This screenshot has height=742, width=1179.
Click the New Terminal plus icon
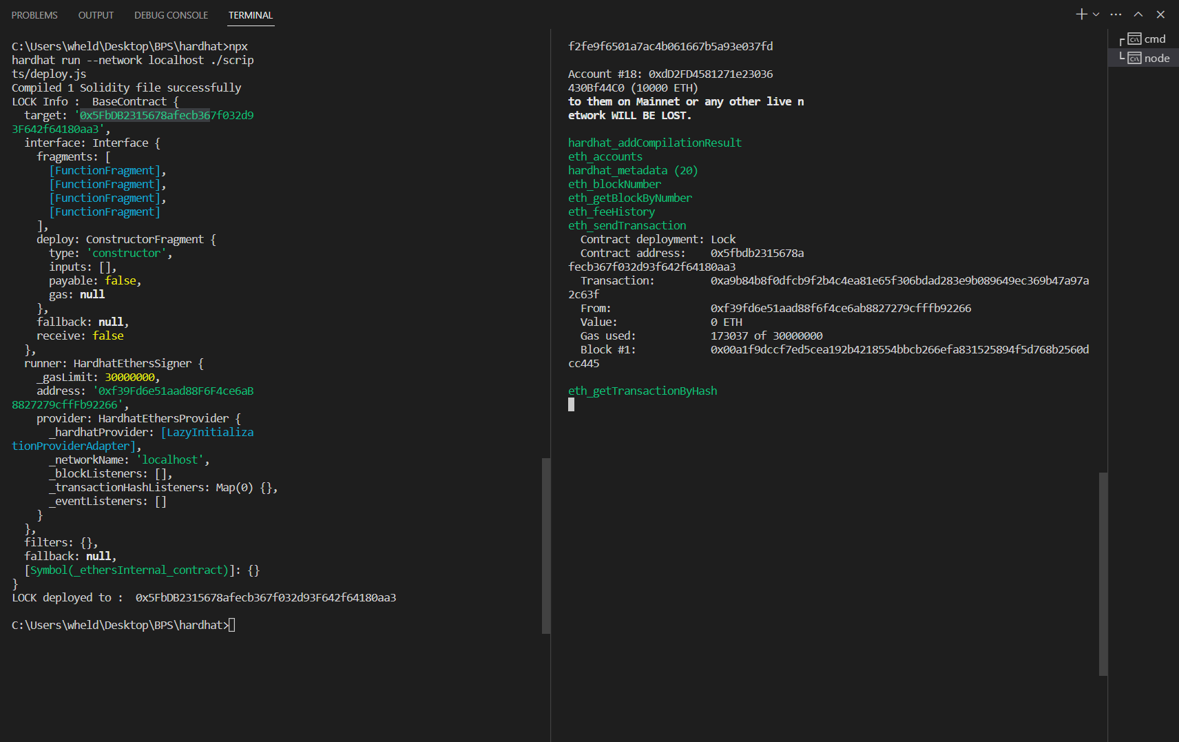1081,14
